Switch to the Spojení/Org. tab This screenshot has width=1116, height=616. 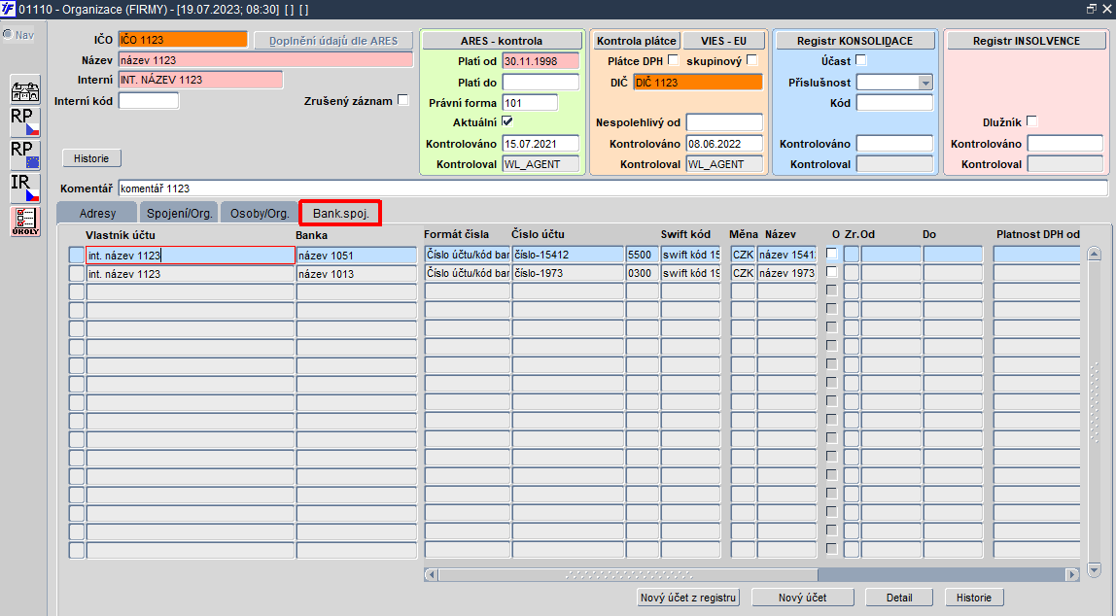click(179, 214)
